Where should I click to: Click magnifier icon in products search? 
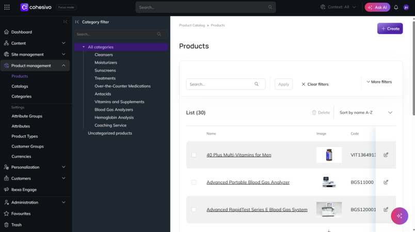[x=257, y=84]
